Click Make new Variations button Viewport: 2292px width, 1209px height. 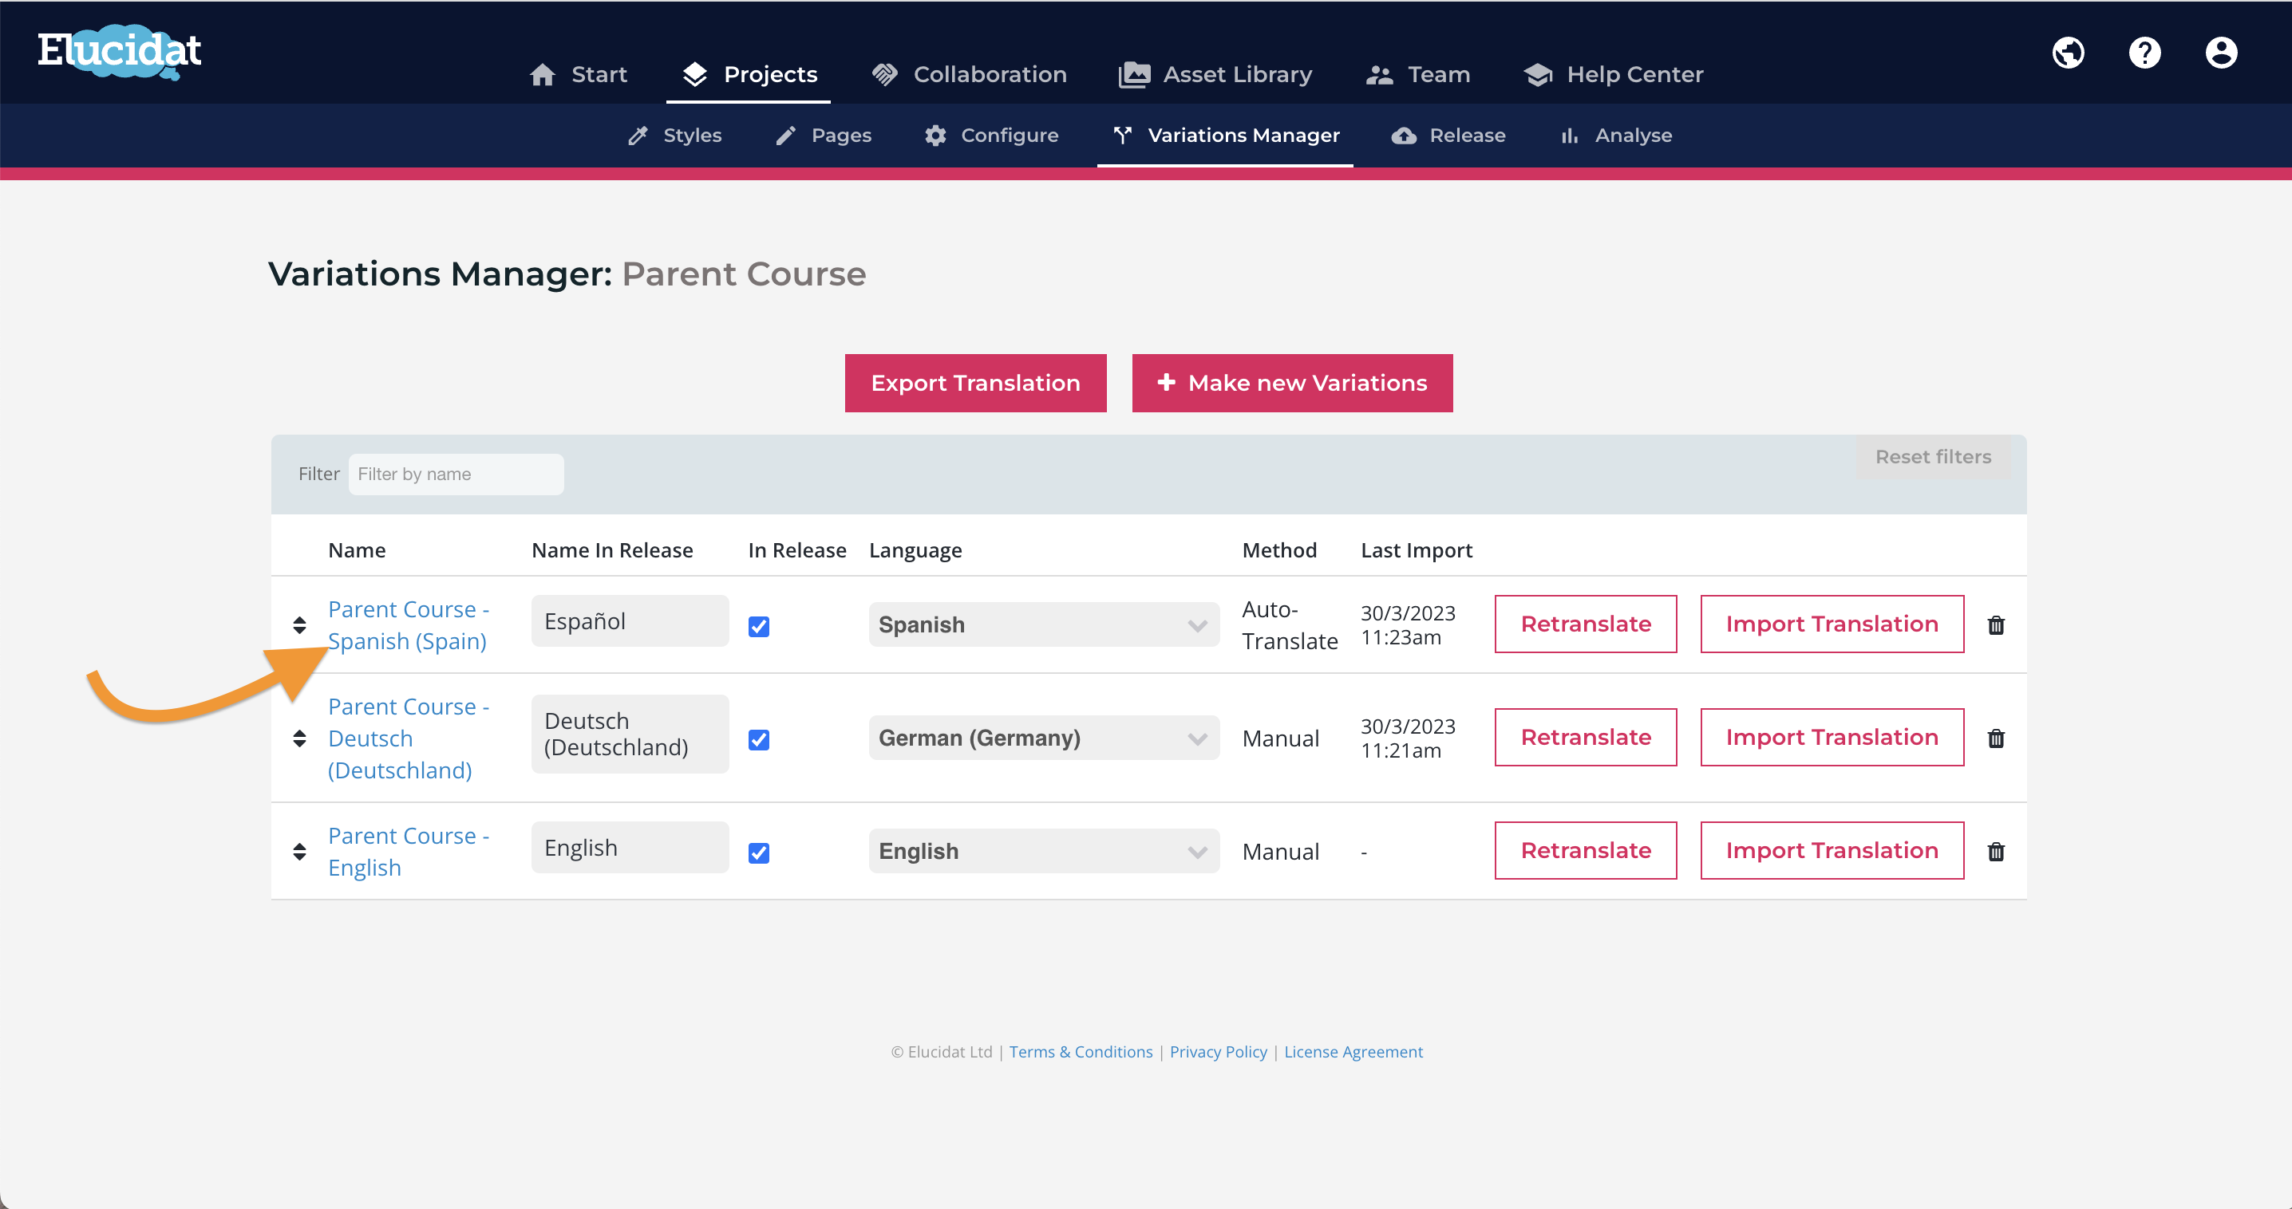(x=1292, y=383)
